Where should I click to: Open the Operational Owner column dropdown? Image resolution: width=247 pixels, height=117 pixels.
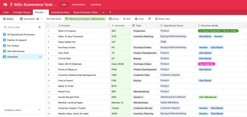(x=195, y=26)
